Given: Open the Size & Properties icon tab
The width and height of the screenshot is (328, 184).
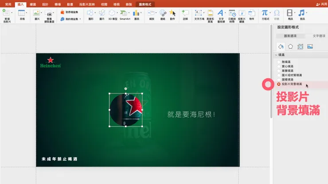Looking at the screenshot, I should 300,46.
